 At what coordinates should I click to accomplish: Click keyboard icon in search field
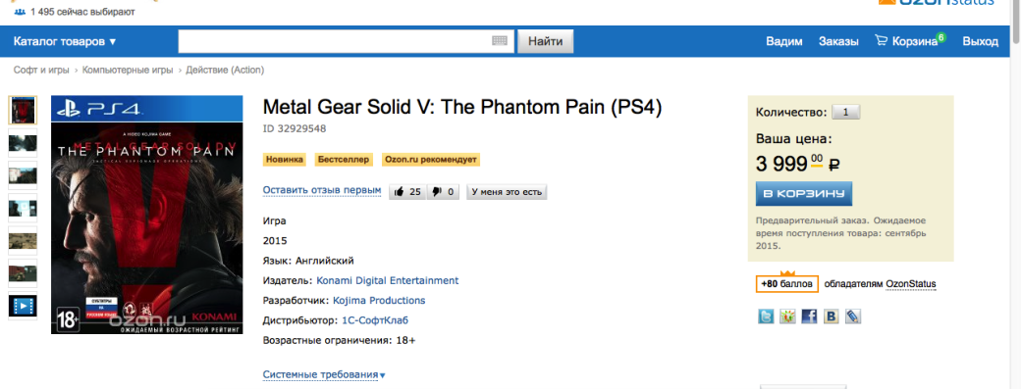(500, 40)
